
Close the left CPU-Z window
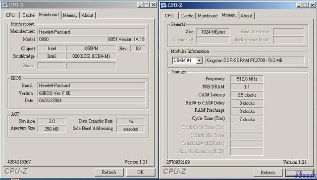[x=154, y=5]
